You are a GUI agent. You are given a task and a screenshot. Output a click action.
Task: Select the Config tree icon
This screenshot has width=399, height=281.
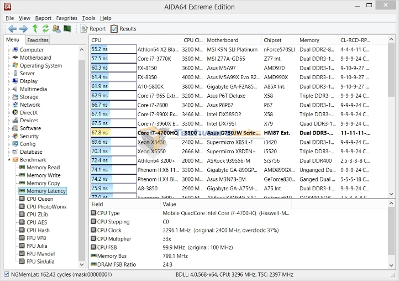tap(15, 144)
